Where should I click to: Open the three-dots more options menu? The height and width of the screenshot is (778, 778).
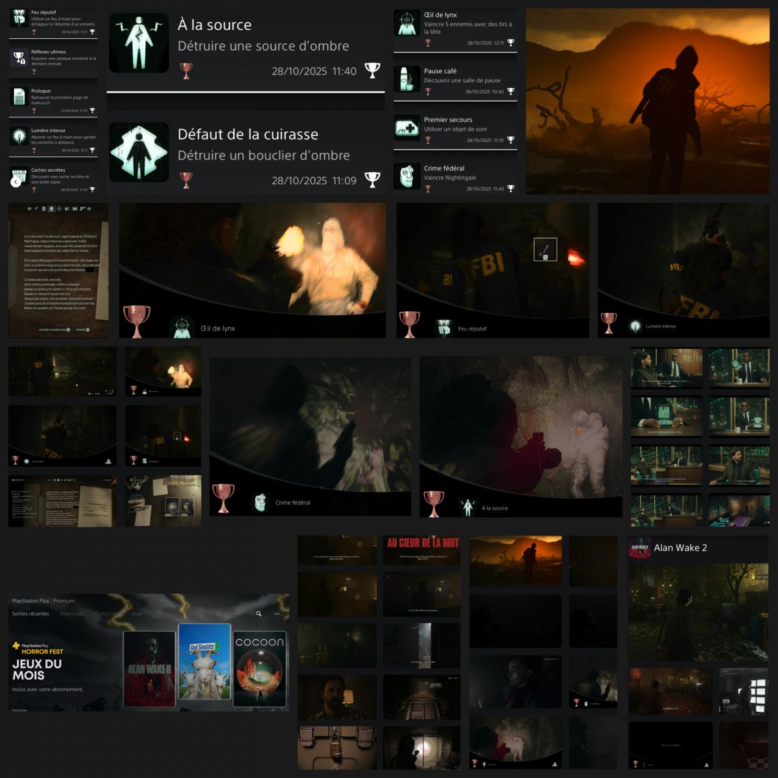click(277, 613)
